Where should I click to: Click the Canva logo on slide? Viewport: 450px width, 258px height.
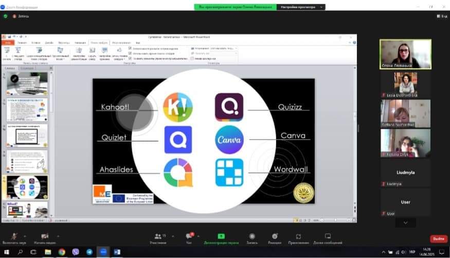pos(229,140)
